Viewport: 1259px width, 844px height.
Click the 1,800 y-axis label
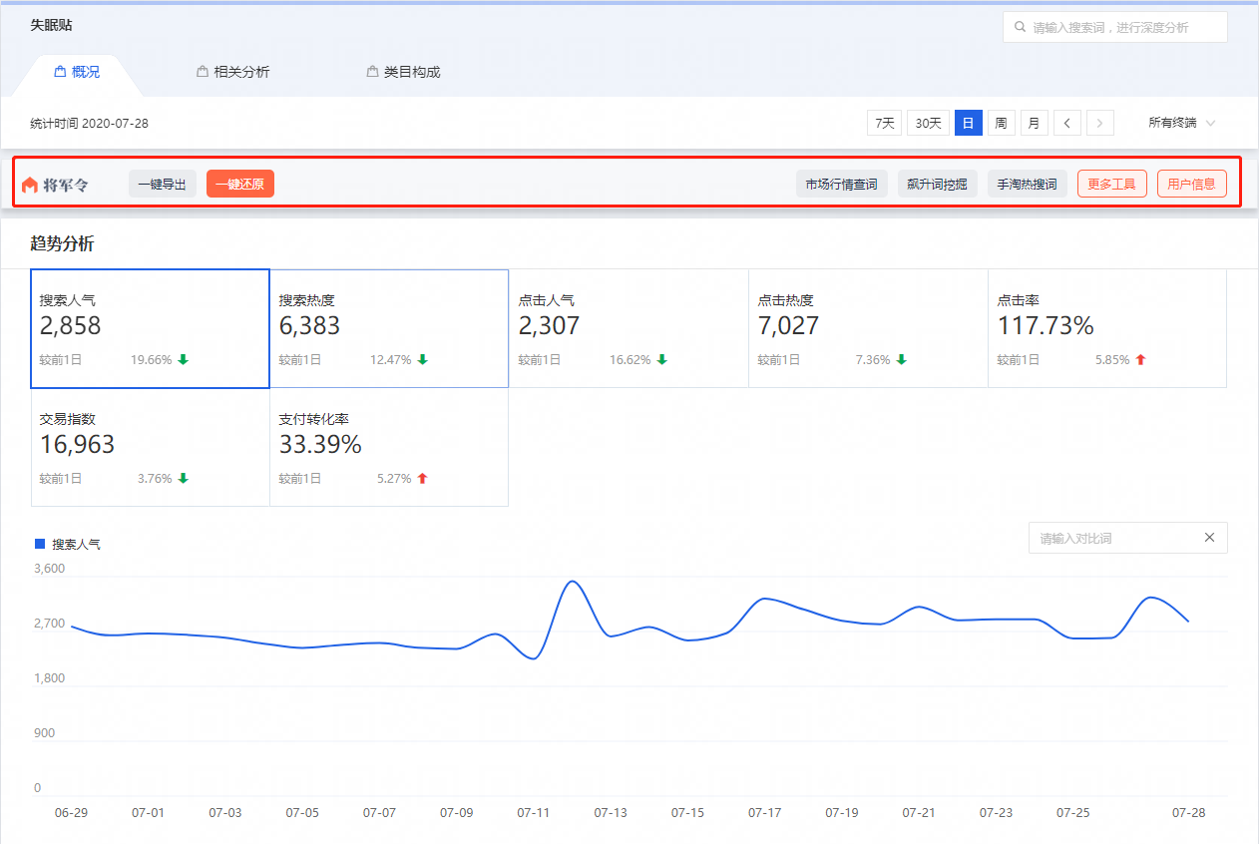coord(49,678)
